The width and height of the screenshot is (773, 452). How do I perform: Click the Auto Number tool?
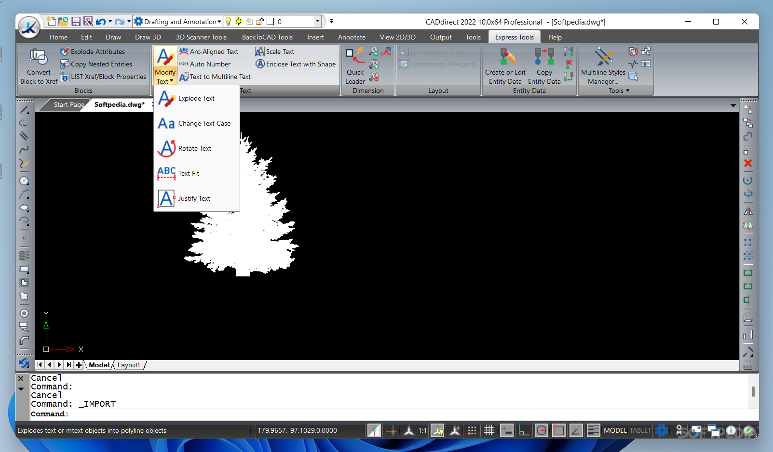coord(204,64)
